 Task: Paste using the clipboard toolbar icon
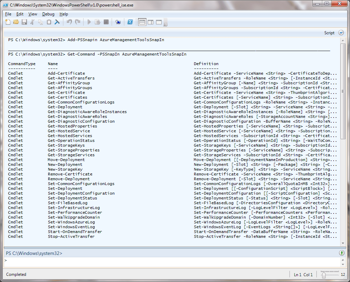pyautogui.click(x=49, y=22)
